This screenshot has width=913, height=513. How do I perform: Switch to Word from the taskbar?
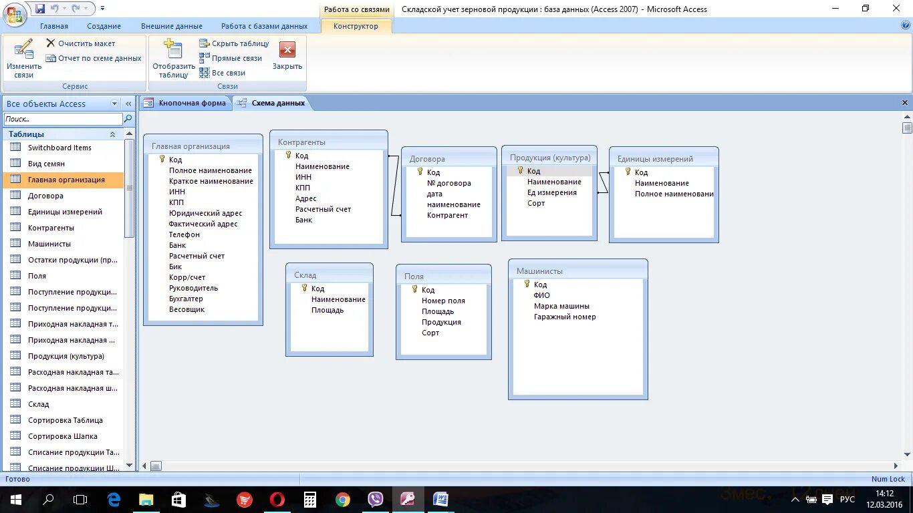point(440,500)
